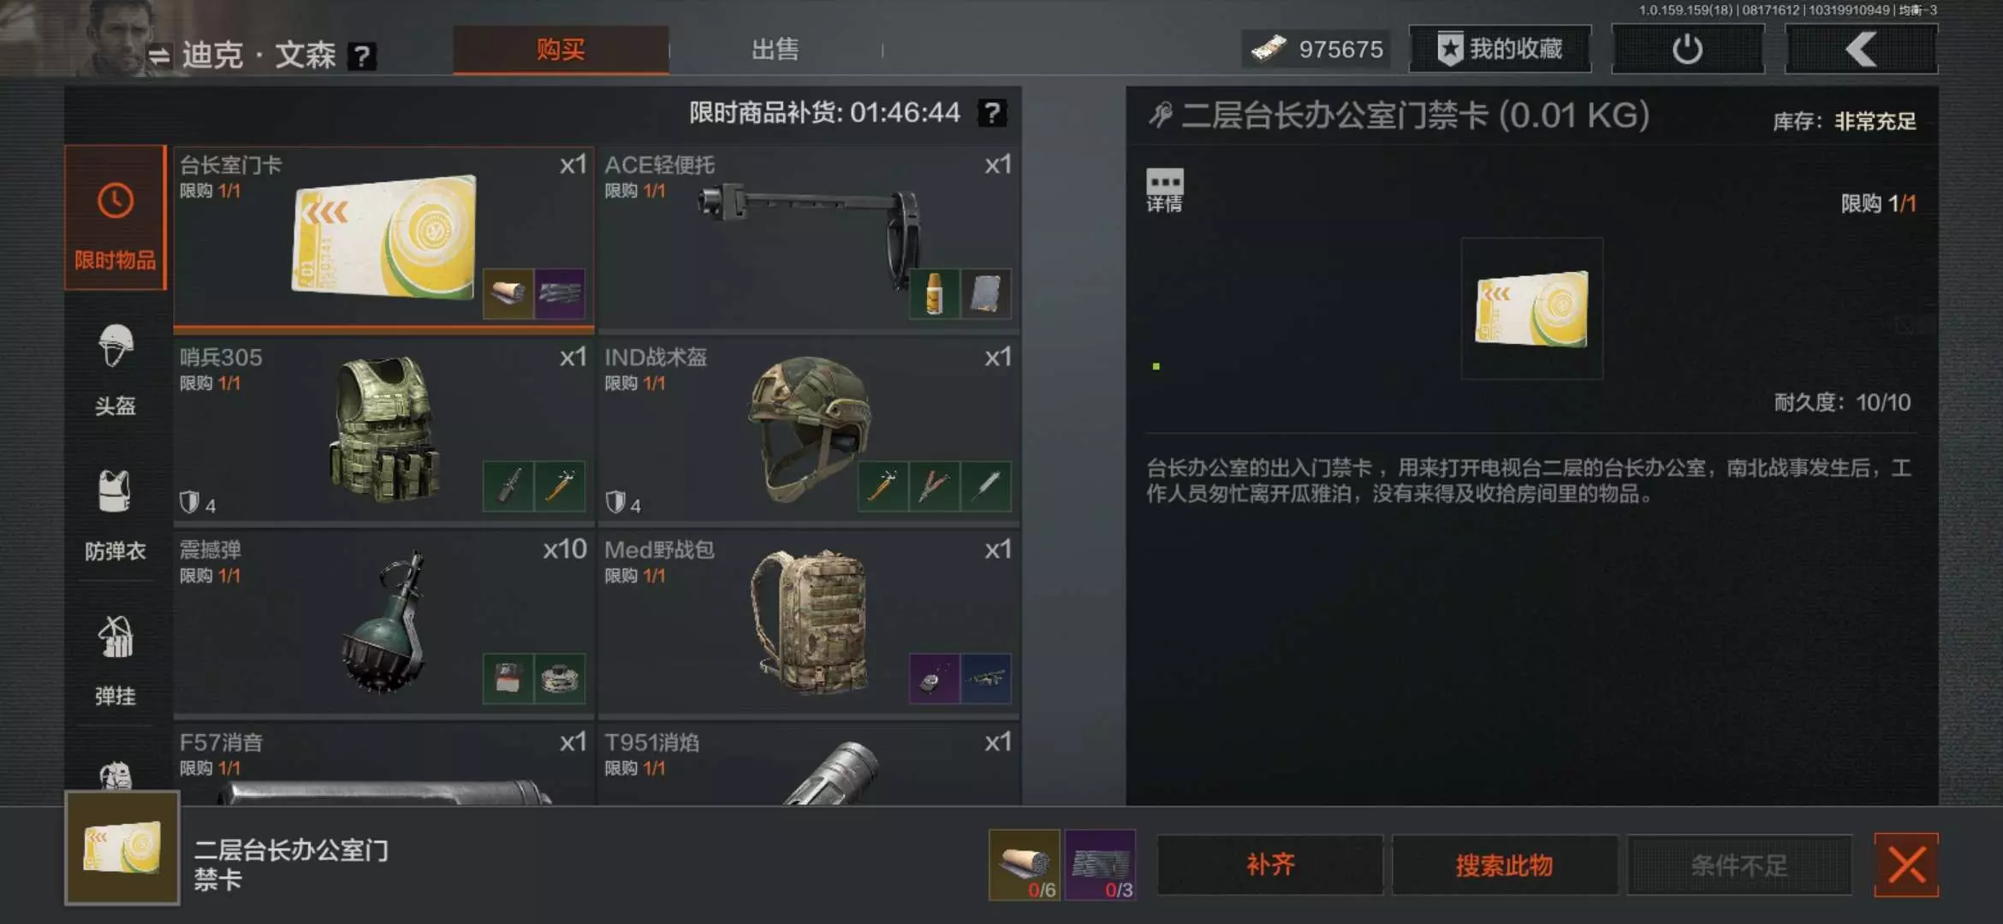
Task: Click the 搜索此物 button
Action: coord(1504,865)
